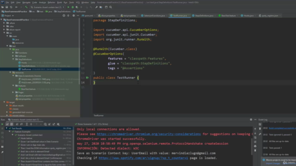Click the Open folder icon in toolbar

[2, 7]
